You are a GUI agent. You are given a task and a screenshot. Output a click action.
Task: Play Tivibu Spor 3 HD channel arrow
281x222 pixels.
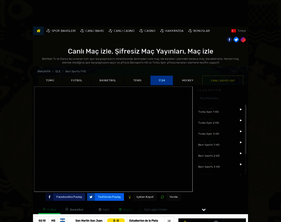click(241, 131)
